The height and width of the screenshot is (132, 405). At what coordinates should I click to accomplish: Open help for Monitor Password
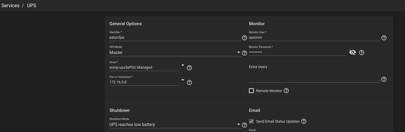pyautogui.click(x=362, y=52)
